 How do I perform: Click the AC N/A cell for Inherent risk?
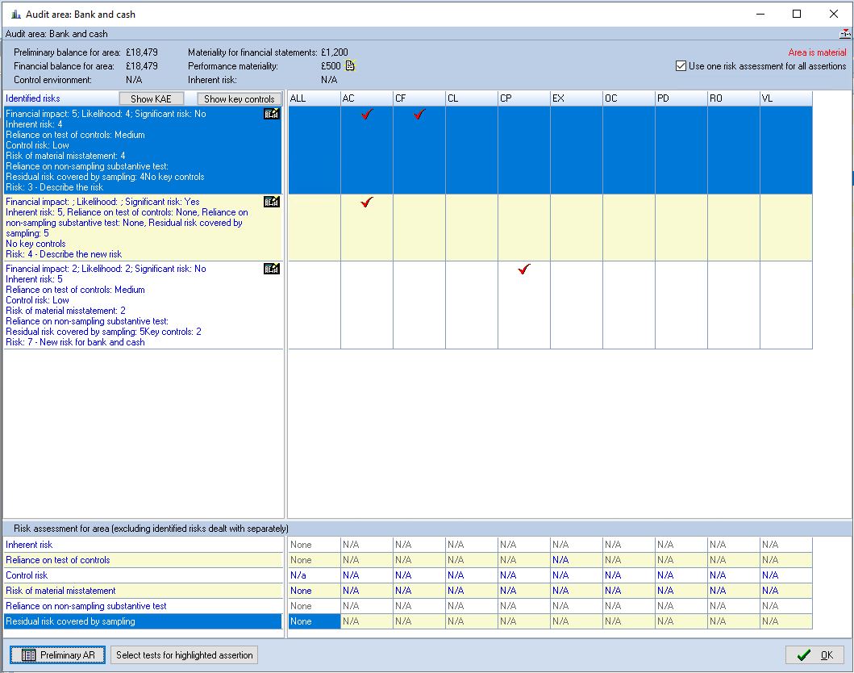(x=367, y=545)
